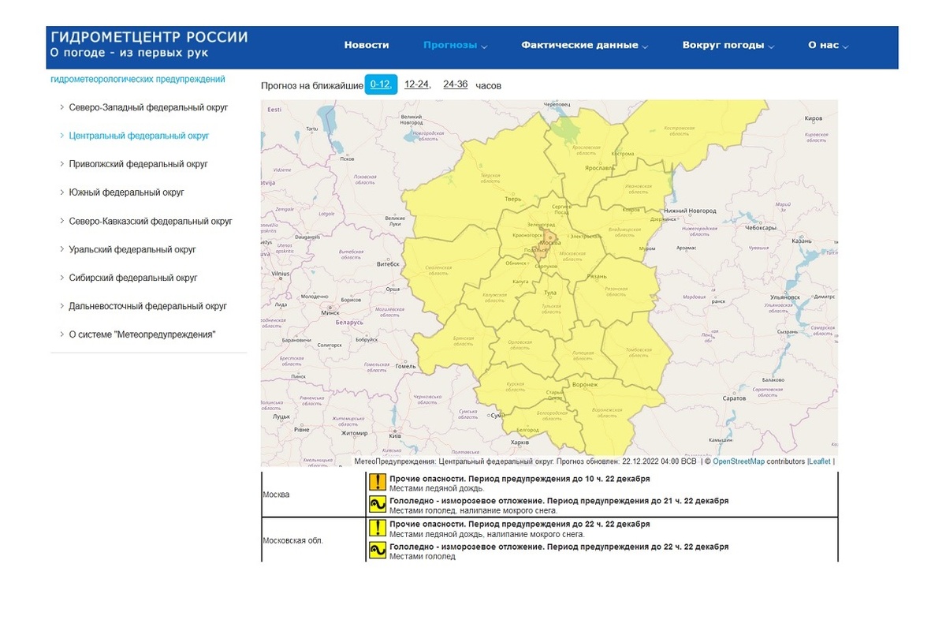Open Уральский федеральный округ

(132, 249)
